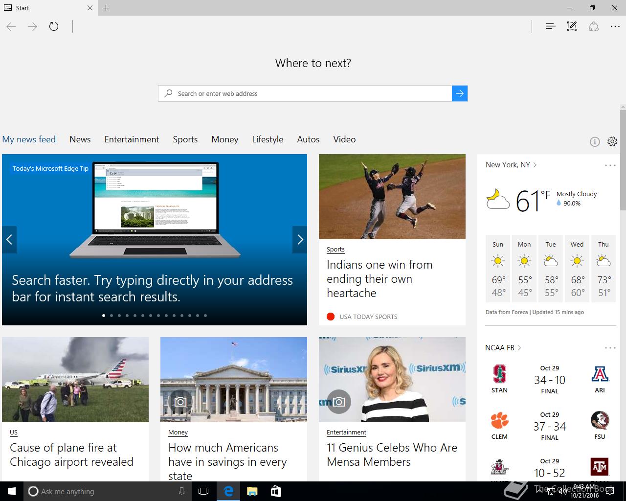Screen dimensions: 626x501
Task: Switch to Video tab
Action: point(344,139)
